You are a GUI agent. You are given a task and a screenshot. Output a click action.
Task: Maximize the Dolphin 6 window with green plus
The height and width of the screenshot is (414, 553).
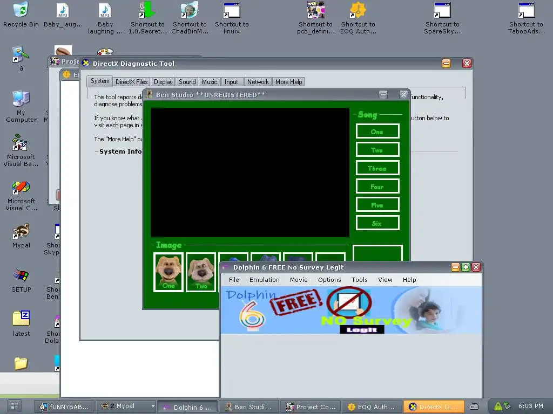click(466, 267)
